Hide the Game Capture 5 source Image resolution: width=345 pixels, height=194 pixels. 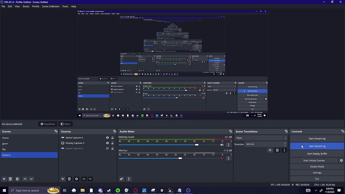click(x=107, y=137)
